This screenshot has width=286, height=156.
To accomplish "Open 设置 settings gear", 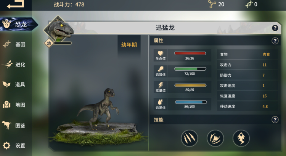I will tap(14, 145).
